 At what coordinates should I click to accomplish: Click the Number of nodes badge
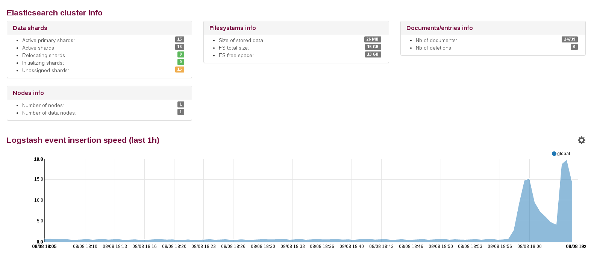[181, 104]
